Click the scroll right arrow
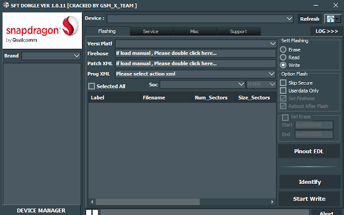 pos(272,202)
